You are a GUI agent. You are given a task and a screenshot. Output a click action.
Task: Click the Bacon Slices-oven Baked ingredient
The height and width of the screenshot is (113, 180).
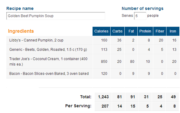(x=49, y=74)
